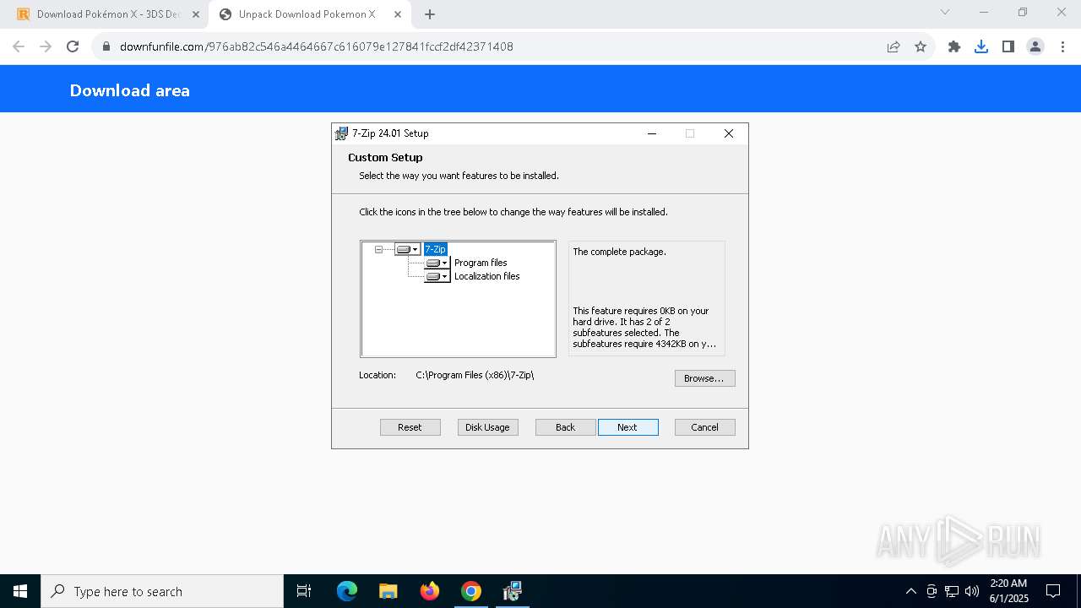Go Back in the 7-Zip setup

tap(566, 427)
